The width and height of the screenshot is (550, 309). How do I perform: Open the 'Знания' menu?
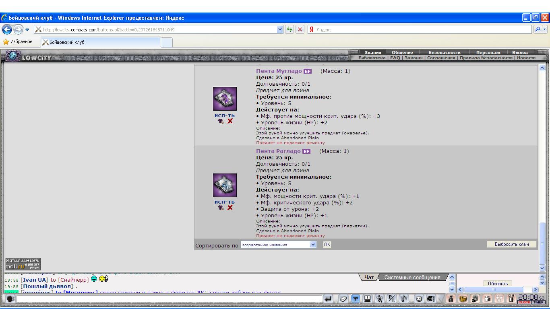(373, 52)
